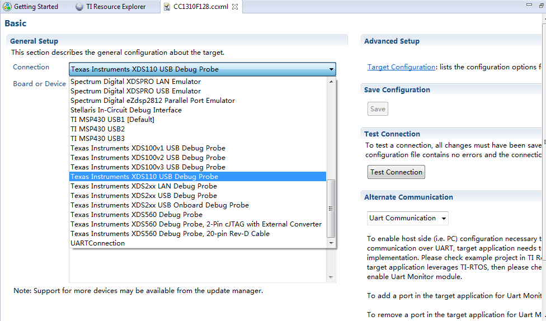The image size is (546, 321).
Task: Click connection list scroll up arrow
Action: (331, 82)
